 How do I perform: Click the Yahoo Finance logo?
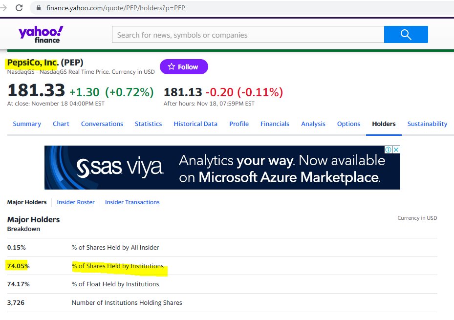click(41, 34)
